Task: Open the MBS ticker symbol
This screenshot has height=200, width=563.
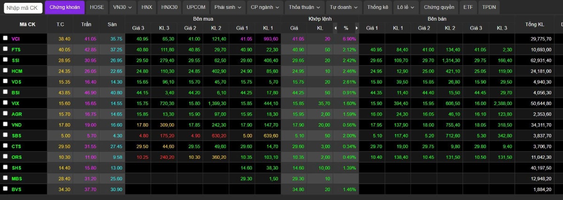Action: (16, 178)
